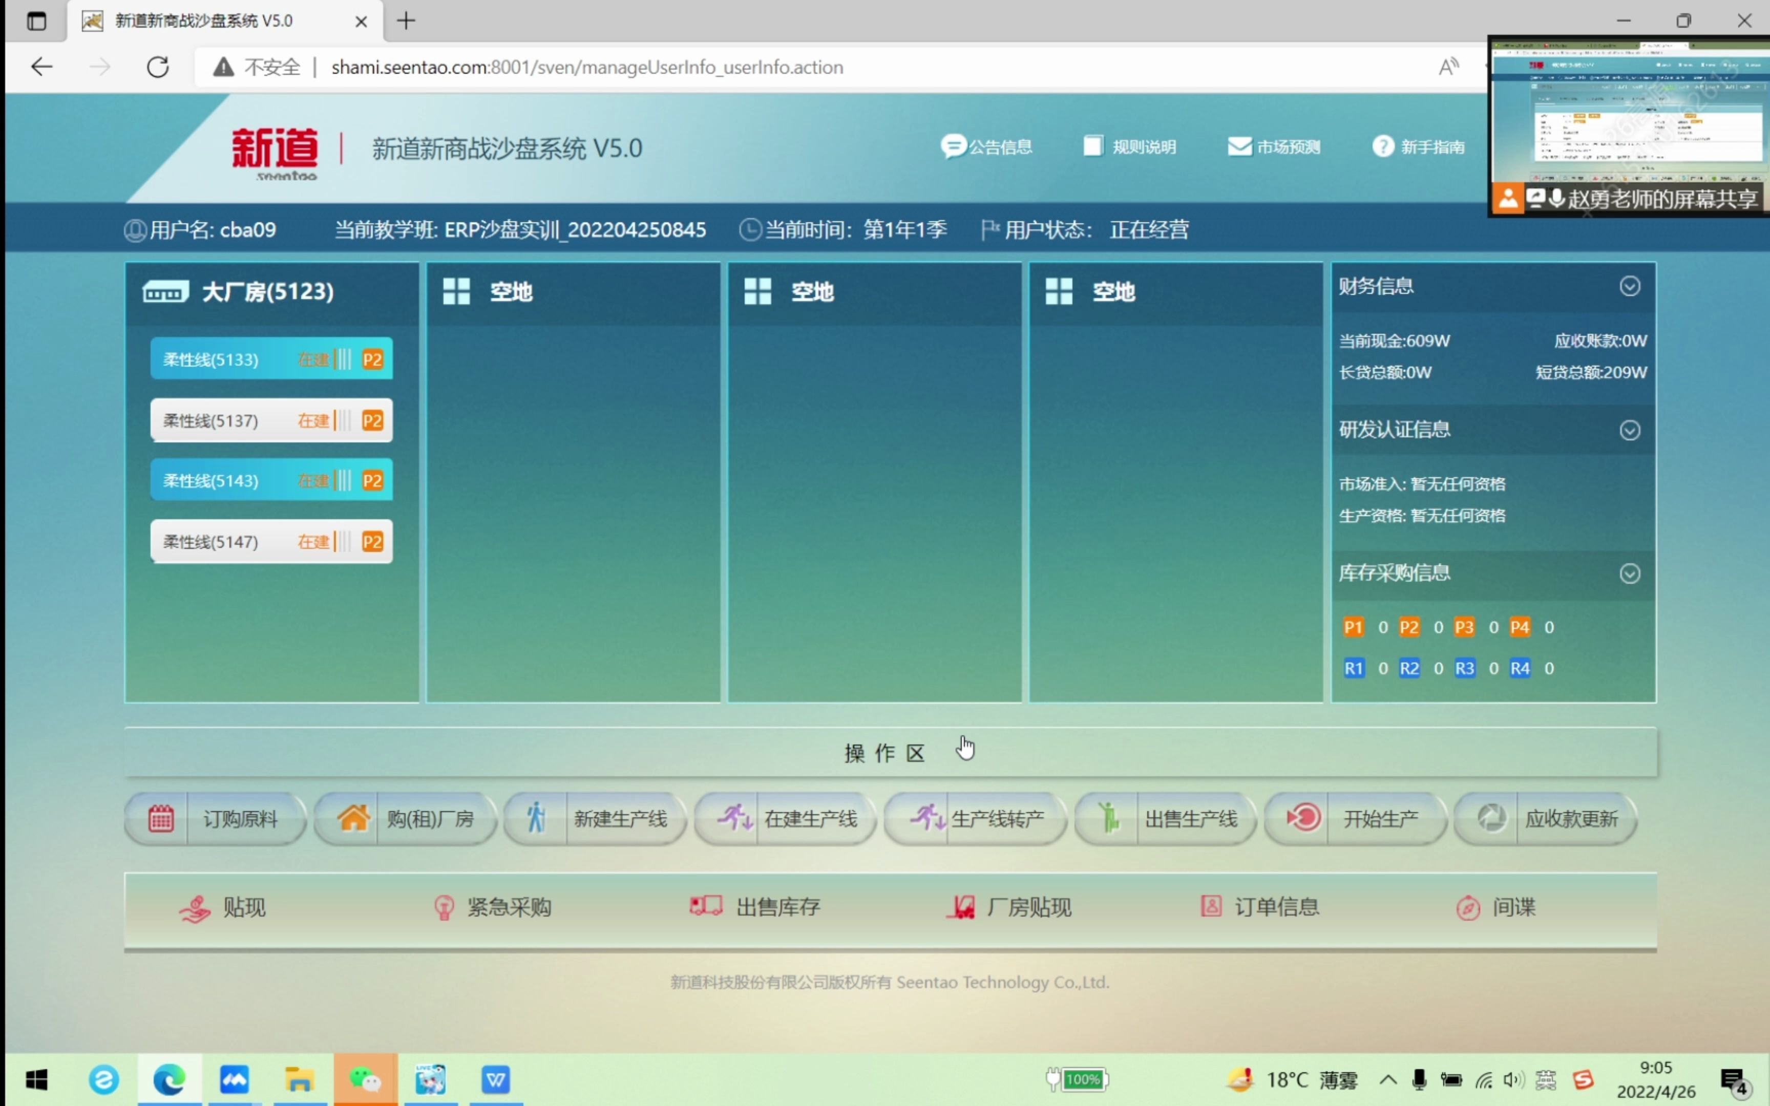
Task: Click the R1 raw material badge
Action: click(x=1353, y=668)
